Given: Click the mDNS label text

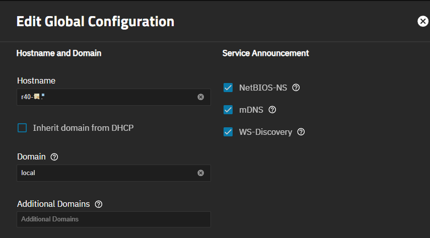Looking at the screenshot, I should point(251,110).
